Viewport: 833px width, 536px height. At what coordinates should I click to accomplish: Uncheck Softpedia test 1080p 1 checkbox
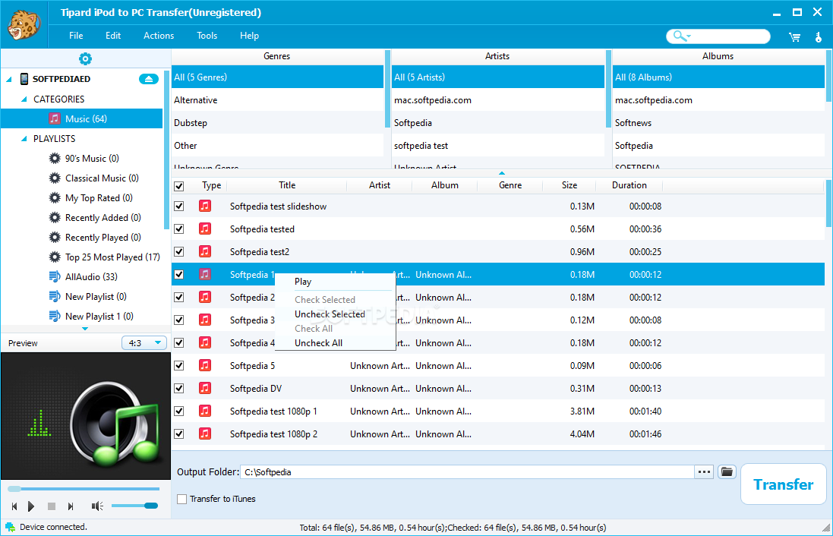point(179,411)
